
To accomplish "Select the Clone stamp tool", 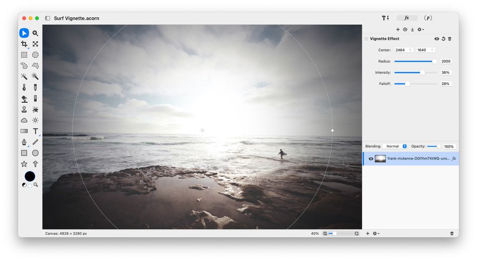I will [x=24, y=109].
